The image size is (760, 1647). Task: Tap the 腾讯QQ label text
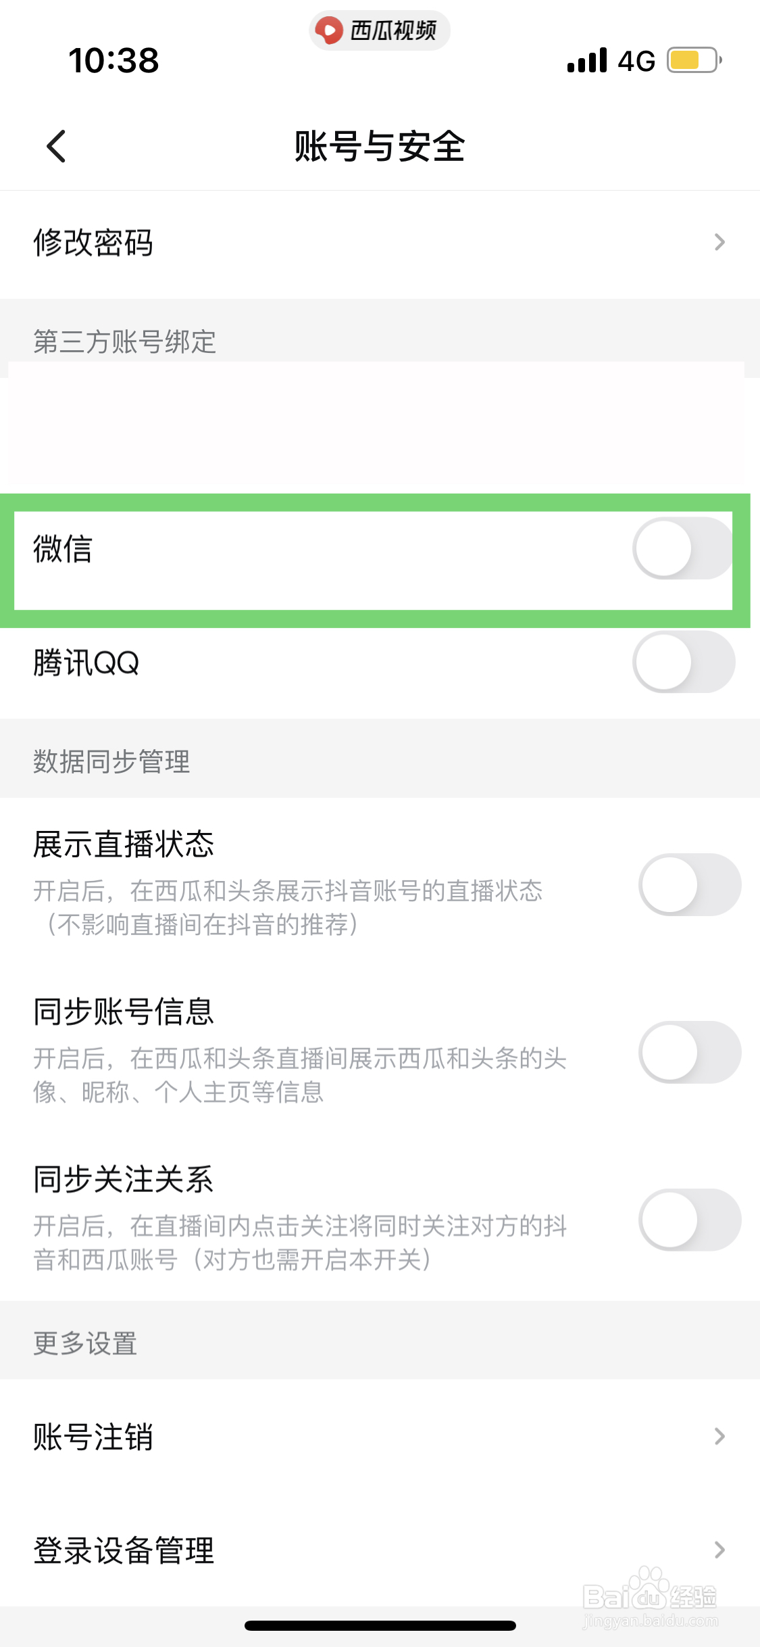(x=86, y=663)
